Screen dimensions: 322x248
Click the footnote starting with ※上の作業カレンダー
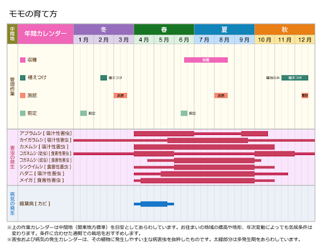[160, 230]
